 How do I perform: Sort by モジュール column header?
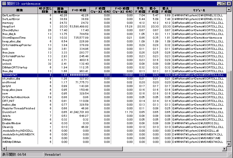pyautogui.click(x=198, y=10)
